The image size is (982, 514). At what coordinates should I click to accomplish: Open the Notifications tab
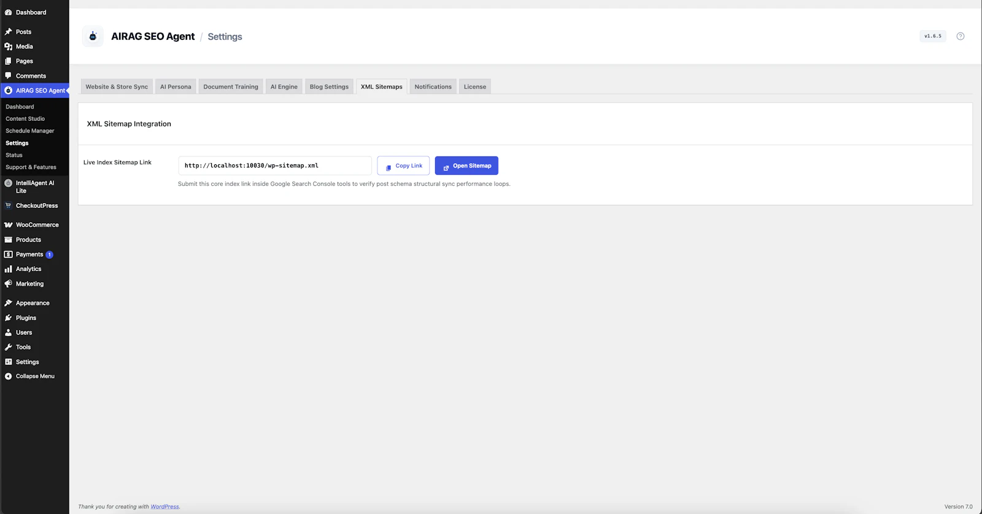click(433, 86)
